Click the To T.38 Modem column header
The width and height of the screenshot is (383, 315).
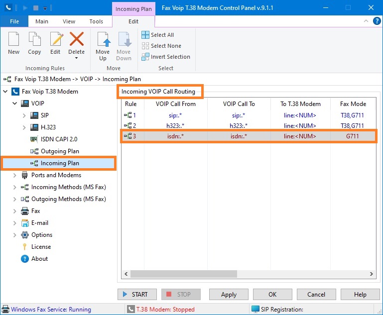tap(300, 104)
